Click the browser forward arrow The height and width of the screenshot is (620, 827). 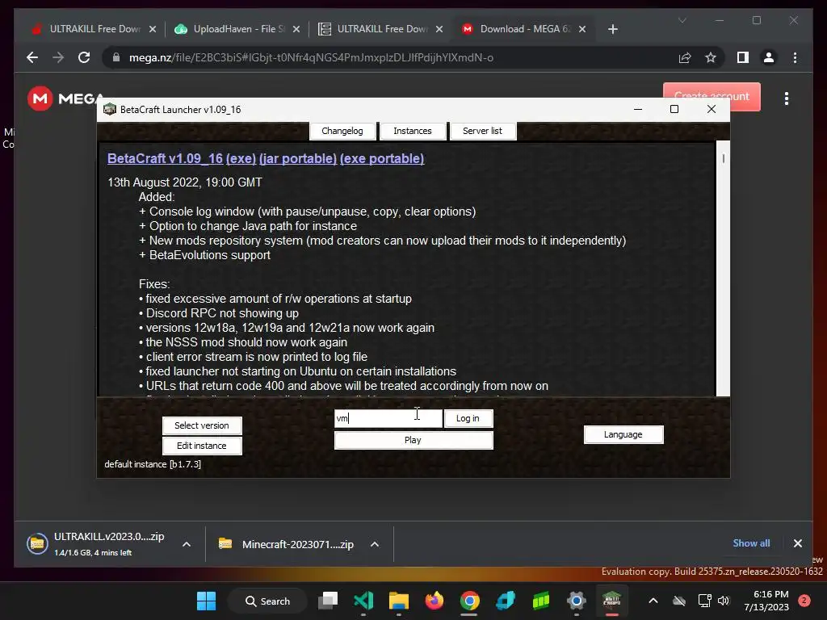[x=58, y=57]
